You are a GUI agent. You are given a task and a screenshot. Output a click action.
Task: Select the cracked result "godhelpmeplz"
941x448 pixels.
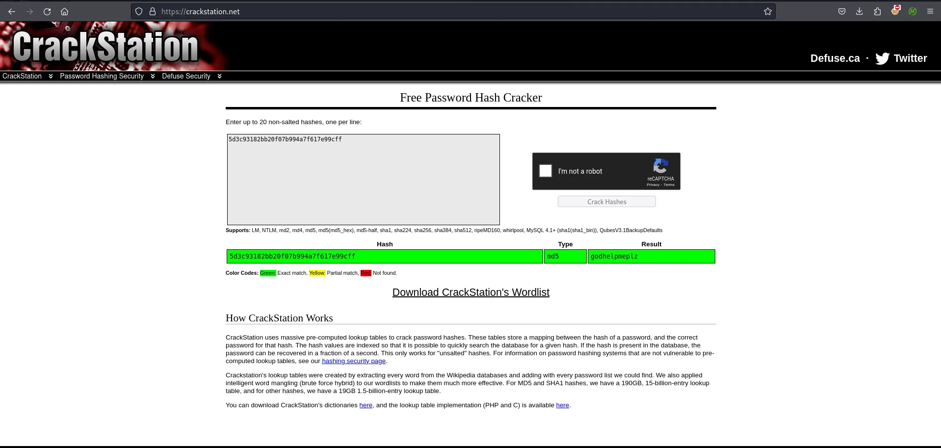(x=614, y=256)
